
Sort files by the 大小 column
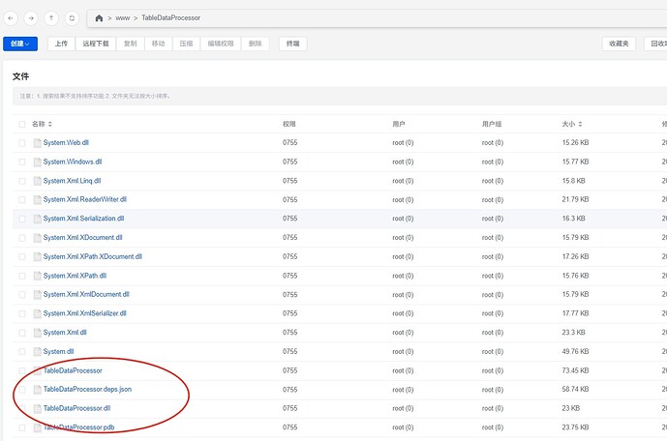[572, 124]
